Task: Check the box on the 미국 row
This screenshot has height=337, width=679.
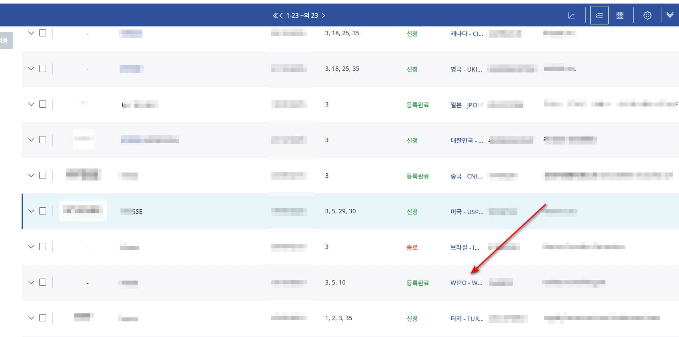Action: (42, 211)
